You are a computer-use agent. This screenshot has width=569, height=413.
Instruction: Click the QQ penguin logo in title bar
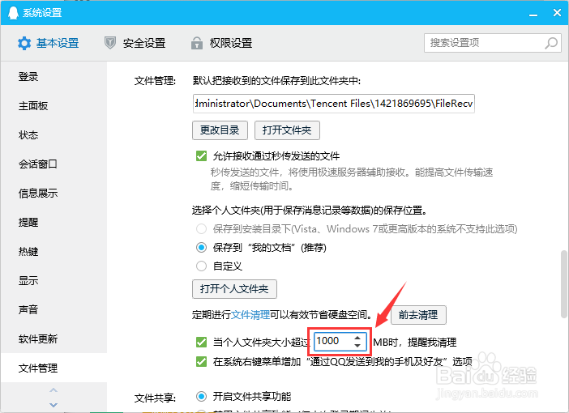[13, 13]
